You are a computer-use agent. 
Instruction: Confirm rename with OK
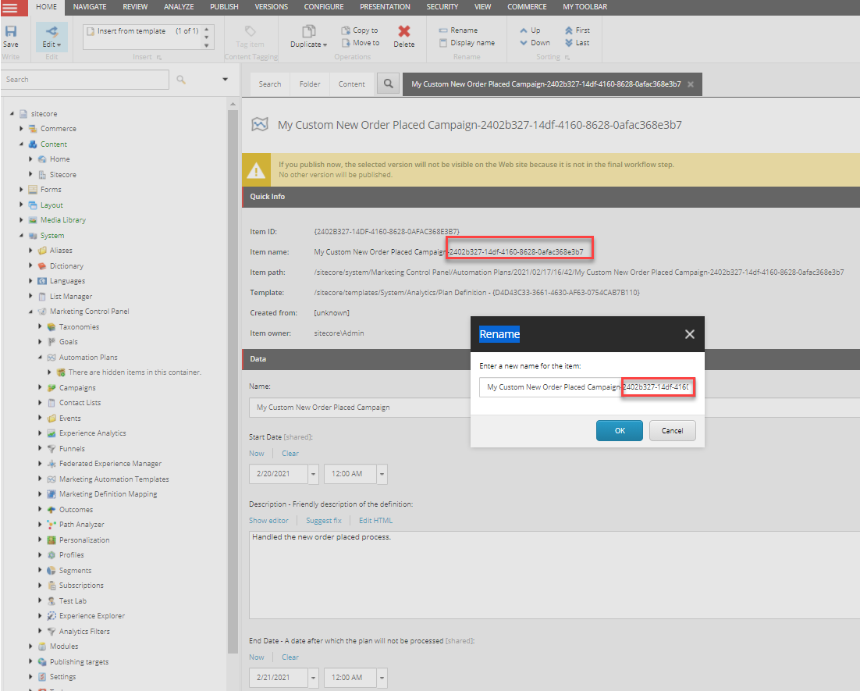619,431
